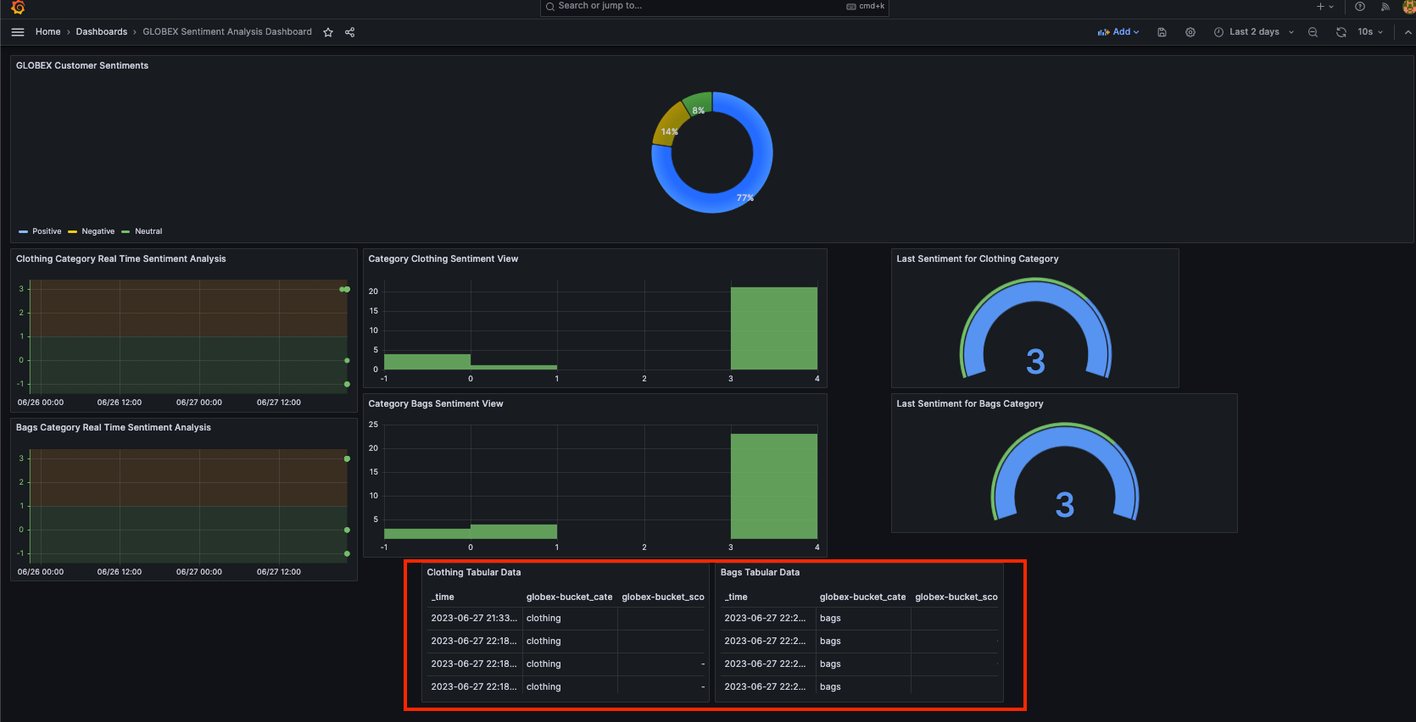The width and height of the screenshot is (1416, 722).
Task: Click the Clothing gauge value 3
Action: point(1035,362)
